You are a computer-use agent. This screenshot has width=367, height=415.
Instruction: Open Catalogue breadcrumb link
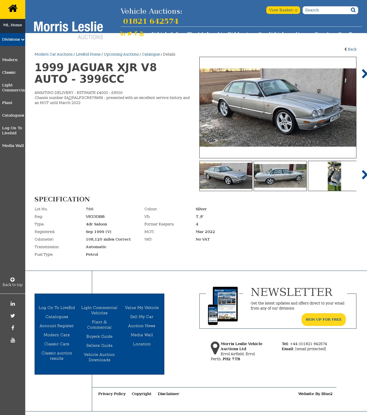pos(151,54)
